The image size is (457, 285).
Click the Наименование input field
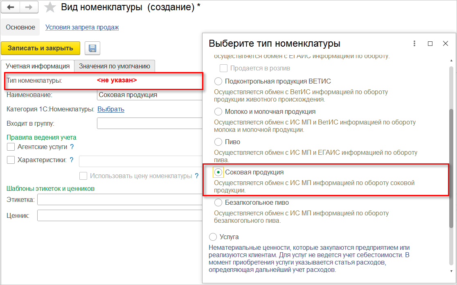pos(149,95)
